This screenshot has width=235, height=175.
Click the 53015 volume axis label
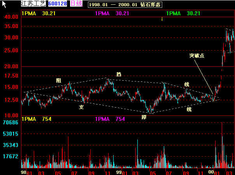pyautogui.click(x=11, y=134)
